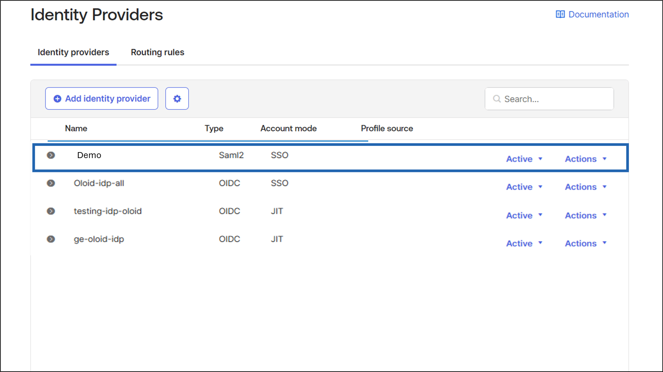Click the Account mode column header
The height and width of the screenshot is (372, 663).
point(288,128)
